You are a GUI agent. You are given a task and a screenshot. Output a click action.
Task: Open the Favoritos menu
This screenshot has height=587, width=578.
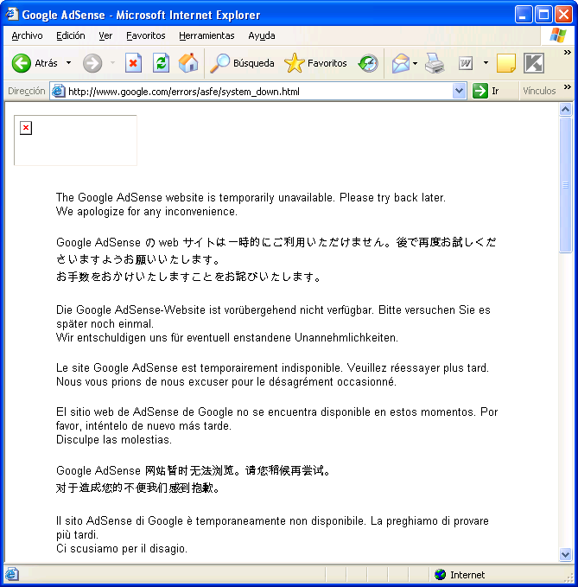coord(145,35)
